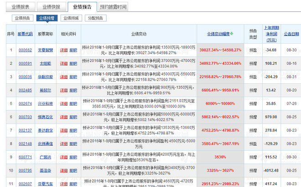Select the single value 3536% cell
The image size is (301, 187).
(220, 157)
